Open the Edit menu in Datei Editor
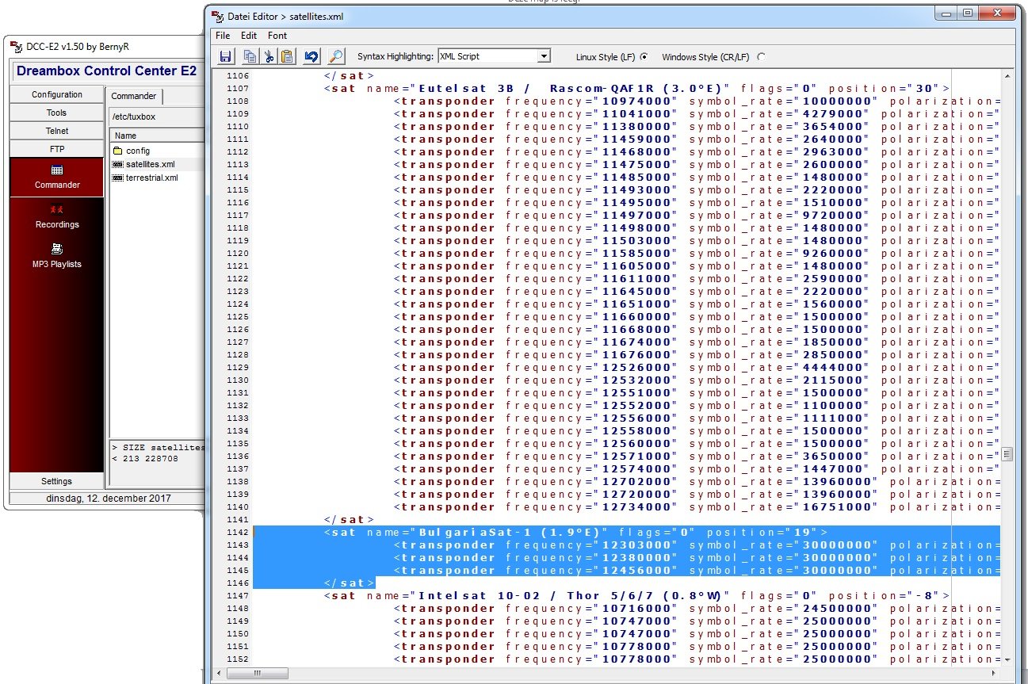Screen dimensions: 1028x684 click(249, 36)
